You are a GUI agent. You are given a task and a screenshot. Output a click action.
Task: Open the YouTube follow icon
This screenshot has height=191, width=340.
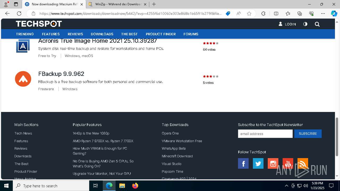tap(288, 163)
